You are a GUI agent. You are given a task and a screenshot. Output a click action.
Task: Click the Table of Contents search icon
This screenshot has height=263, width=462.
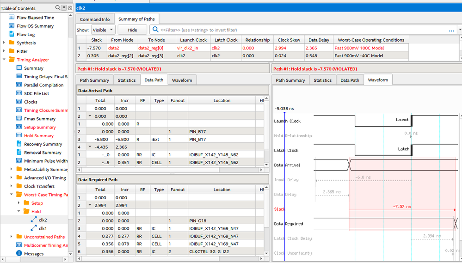coord(58,8)
